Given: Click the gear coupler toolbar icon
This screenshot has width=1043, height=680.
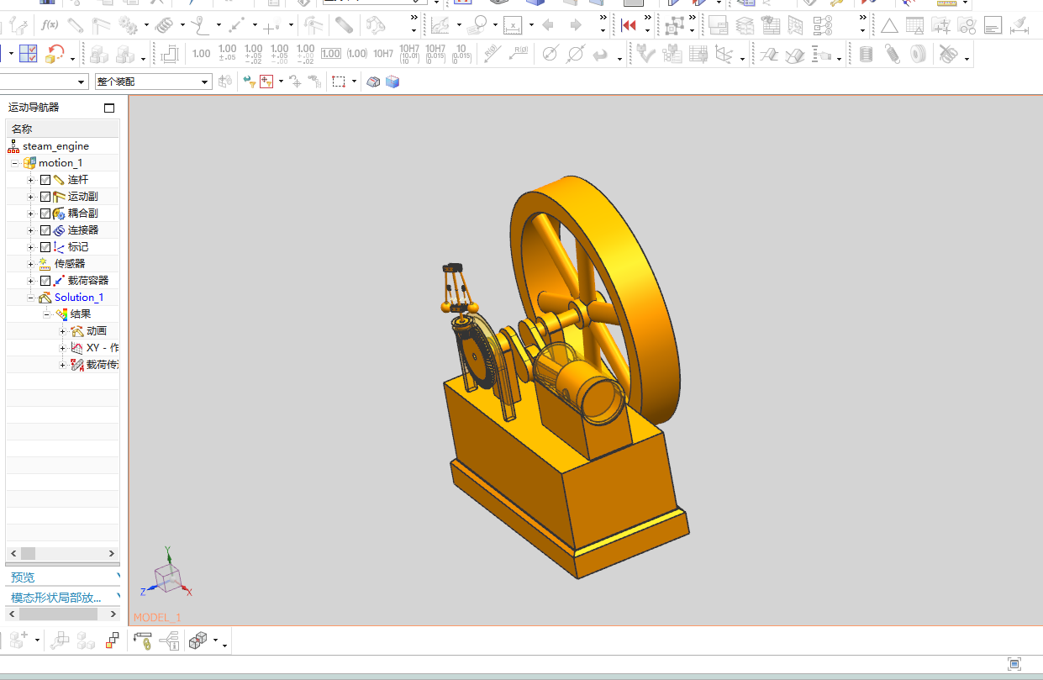Looking at the screenshot, I should click(128, 25).
